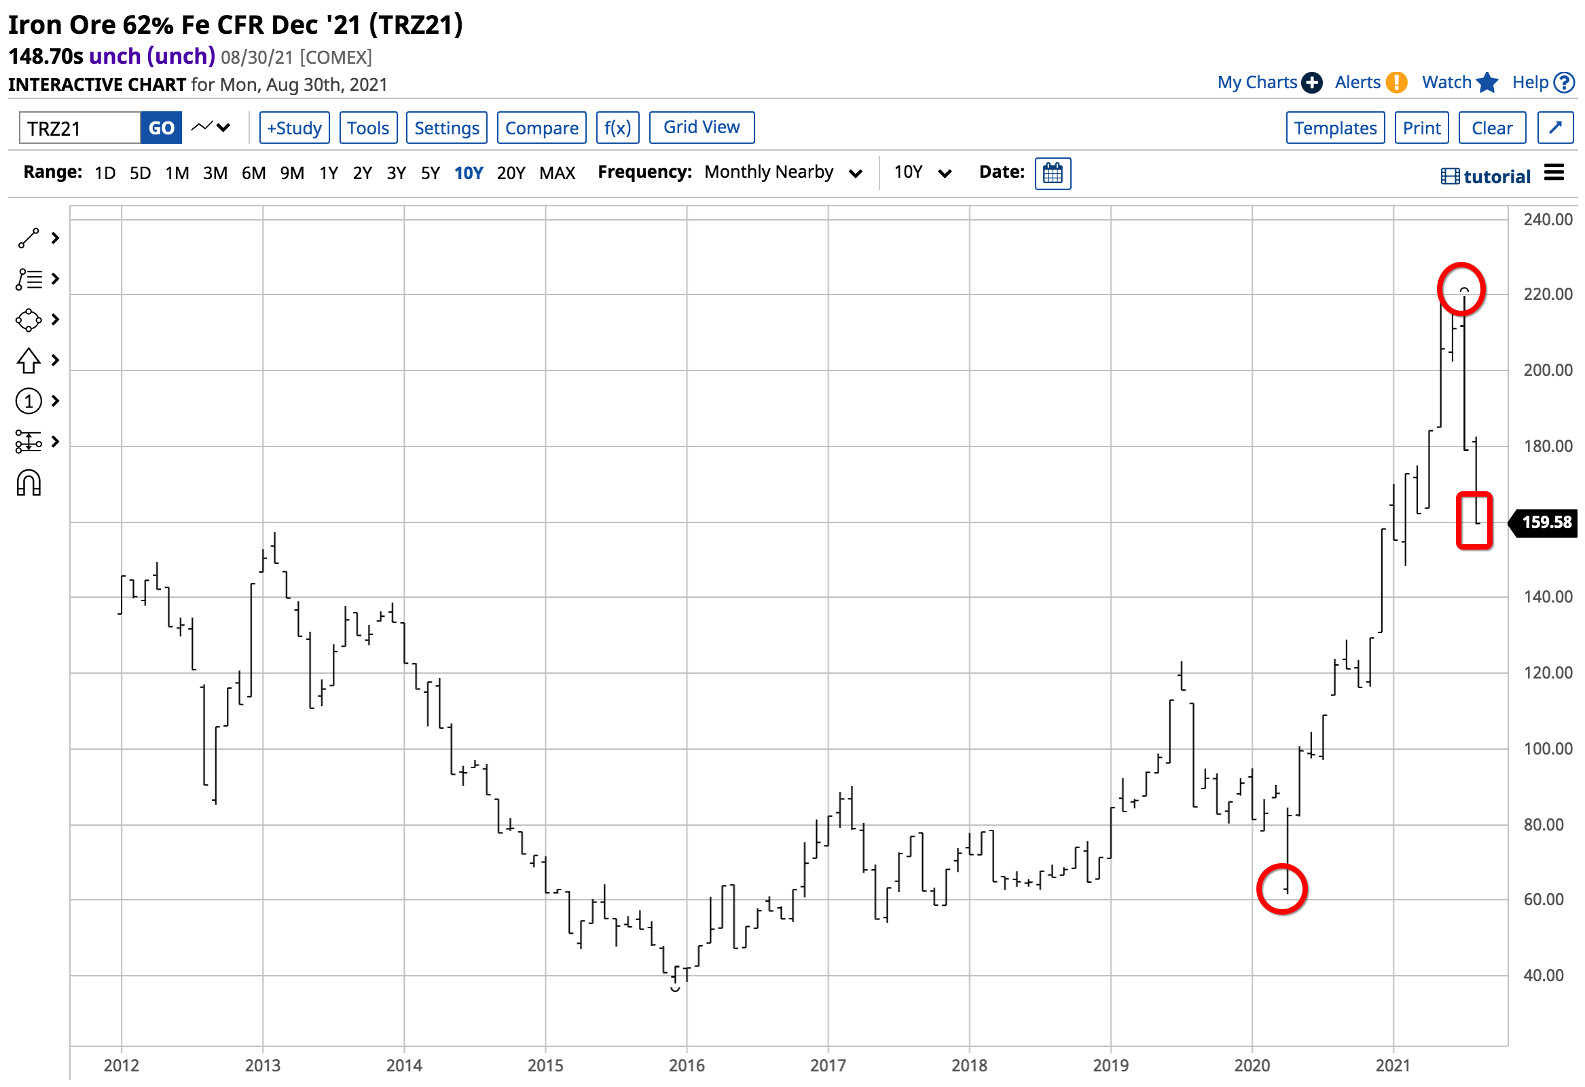Open the f(x) expressions button
This screenshot has height=1087, width=1585.
click(618, 128)
